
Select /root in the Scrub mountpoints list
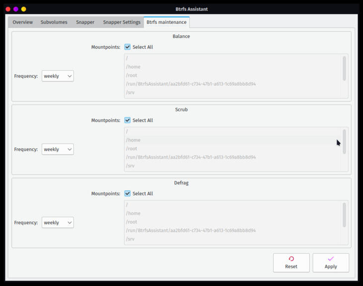(233, 149)
